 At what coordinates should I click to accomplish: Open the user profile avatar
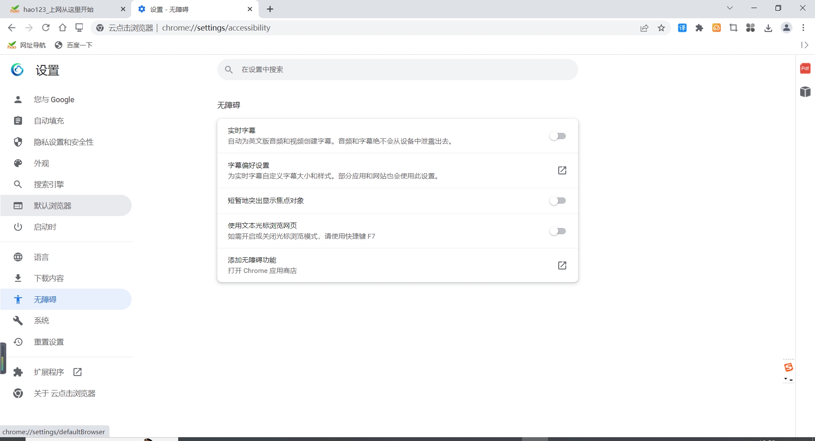(787, 28)
